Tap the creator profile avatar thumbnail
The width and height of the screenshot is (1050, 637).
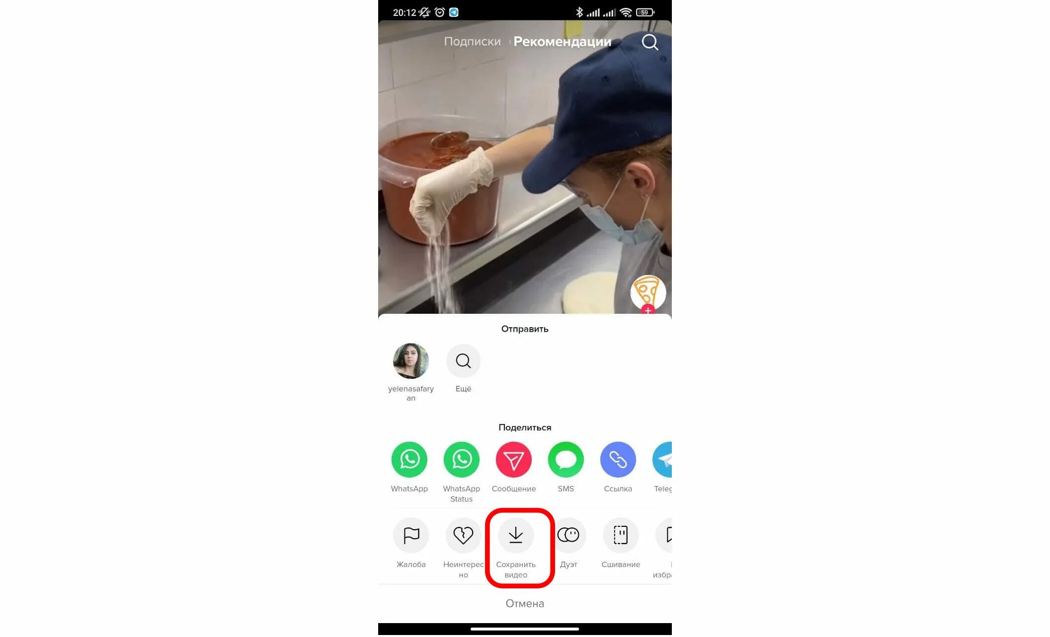point(647,293)
